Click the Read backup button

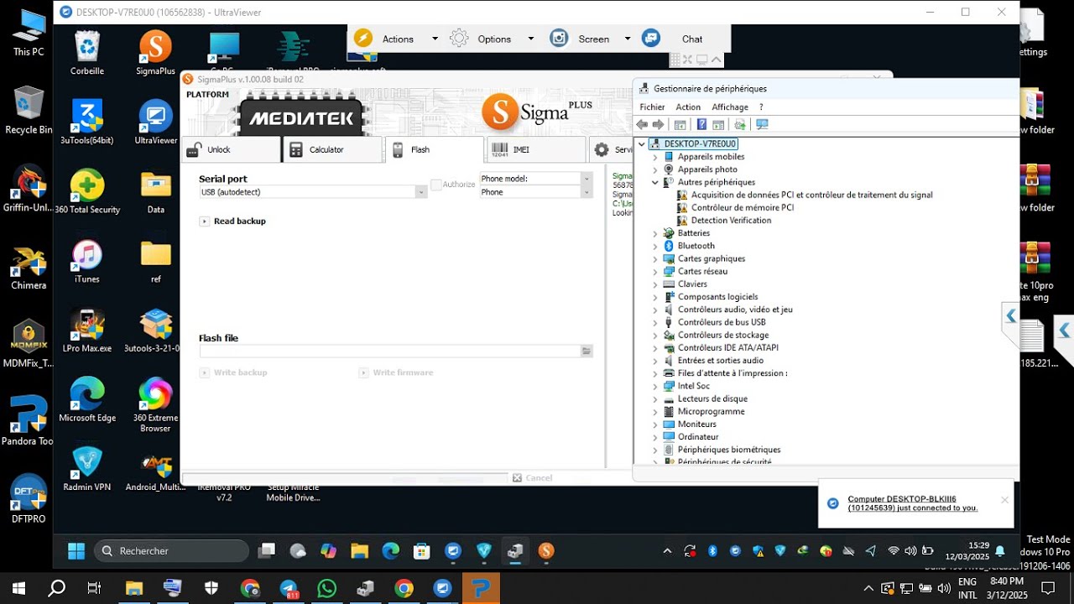coord(233,221)
